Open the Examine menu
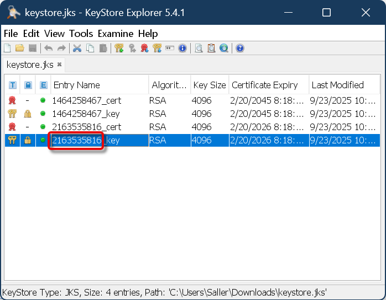 (116, 34)
